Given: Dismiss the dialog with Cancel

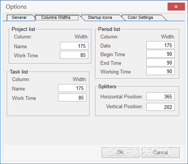Looking at the screenshot, I should click(x=161, y=153).
